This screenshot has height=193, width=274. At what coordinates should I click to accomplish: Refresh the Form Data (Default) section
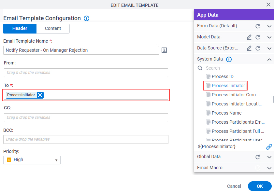click(258, 26)
